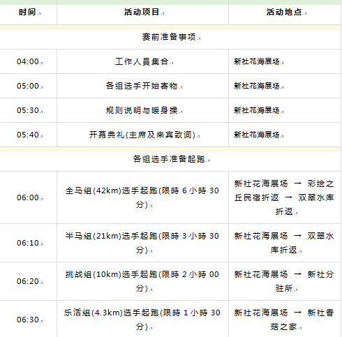The height and width of the screenshot is (337, 342).
Task: Select the 挑战組(10km) start activity cell
Action: click(x=142, y=281)
